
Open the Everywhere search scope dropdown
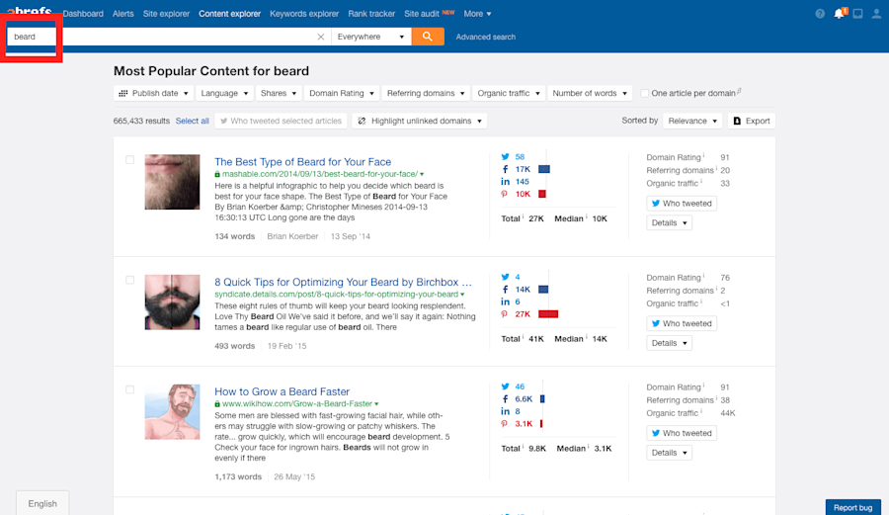point(370,37)
